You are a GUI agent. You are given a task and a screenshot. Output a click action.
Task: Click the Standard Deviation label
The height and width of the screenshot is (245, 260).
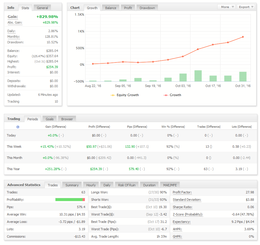(187, 200)
